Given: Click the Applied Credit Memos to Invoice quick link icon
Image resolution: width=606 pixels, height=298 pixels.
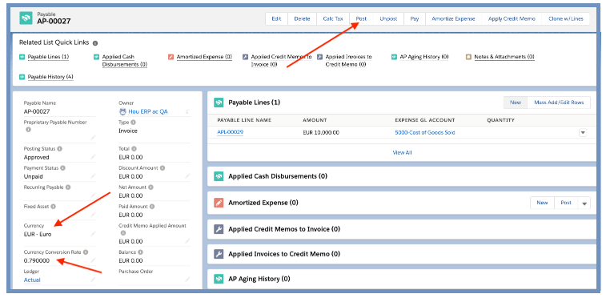Looking at the screenshot, I should coord(245,57).
